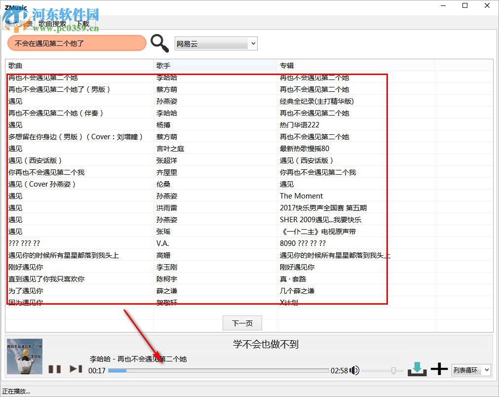Click the plus icon to add a song
This screenshot has width=499, height=397.
pyautogui.click(x=439, y=368)
